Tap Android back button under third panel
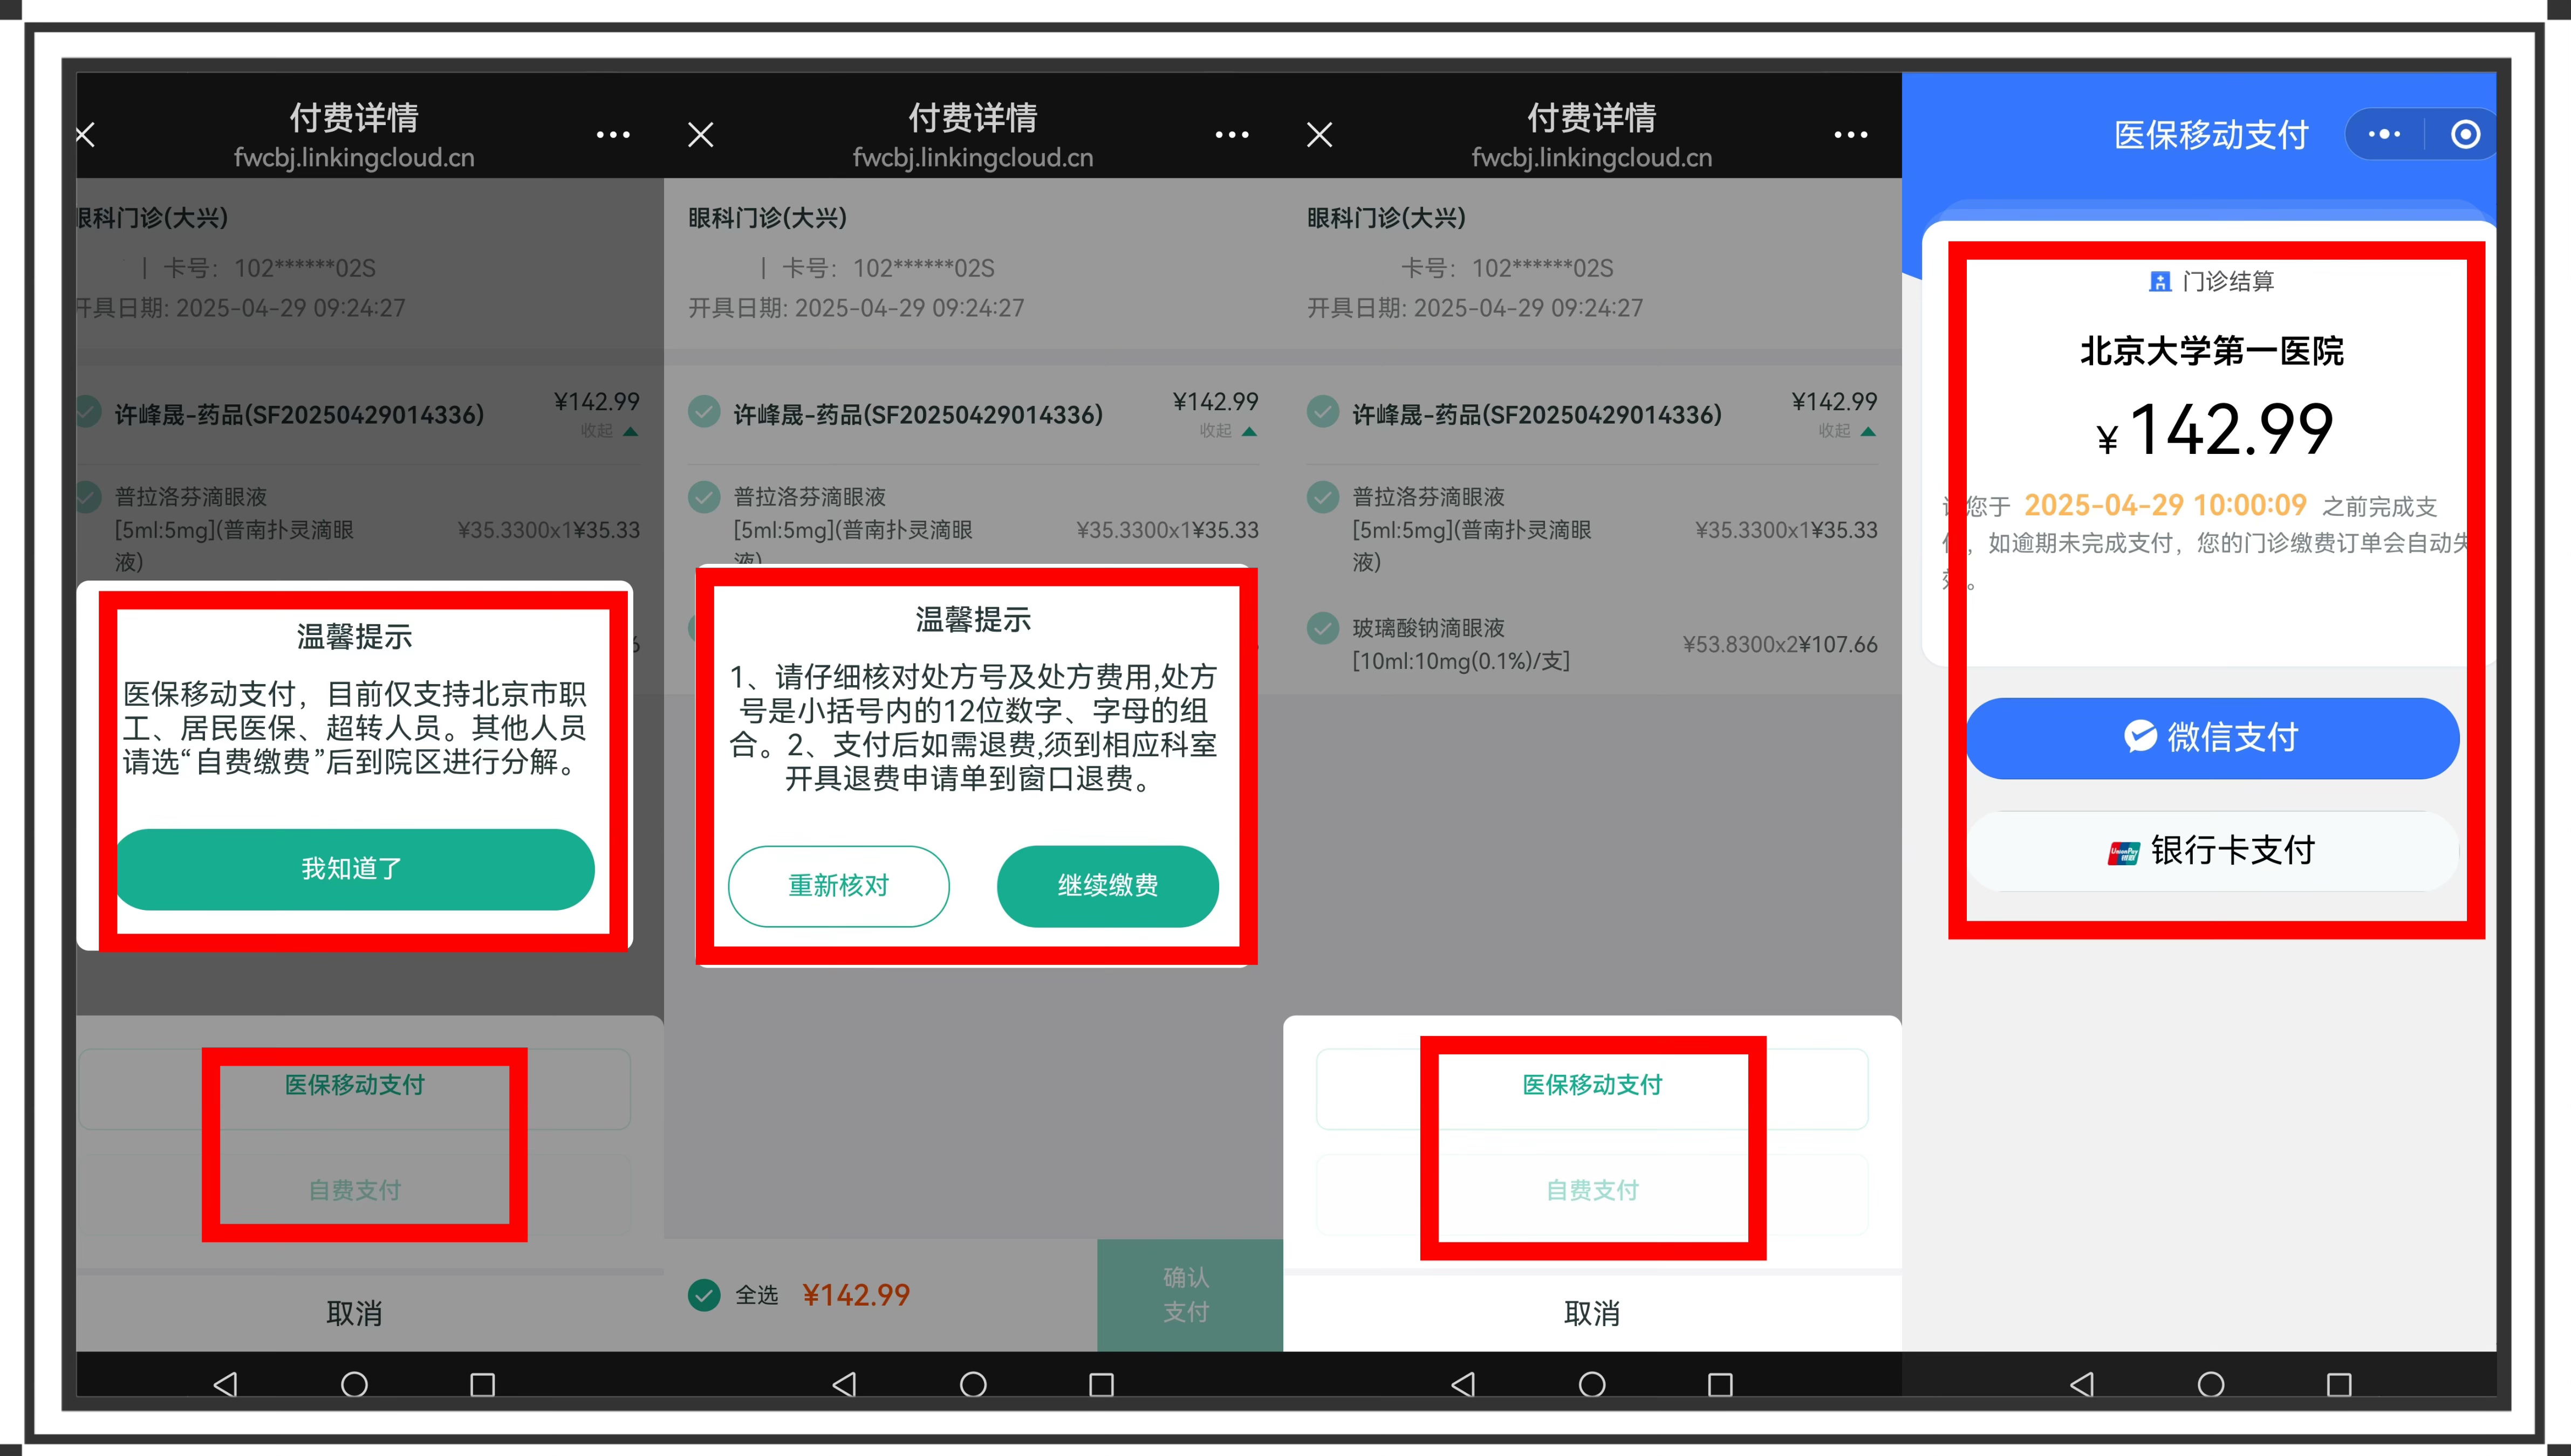This screenshot has width=2571, height=1456. [1464, 1384]
